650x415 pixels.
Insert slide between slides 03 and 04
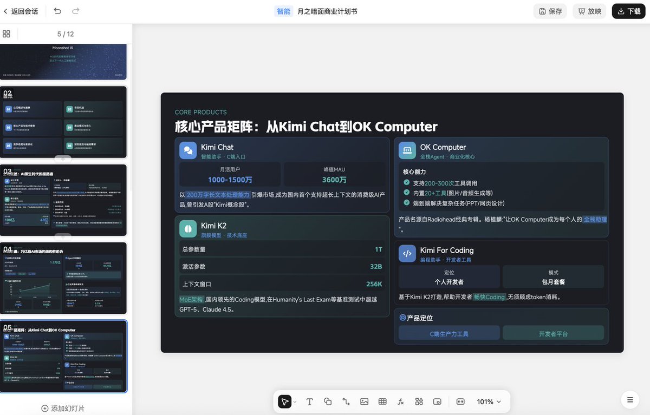pos(63,236)
